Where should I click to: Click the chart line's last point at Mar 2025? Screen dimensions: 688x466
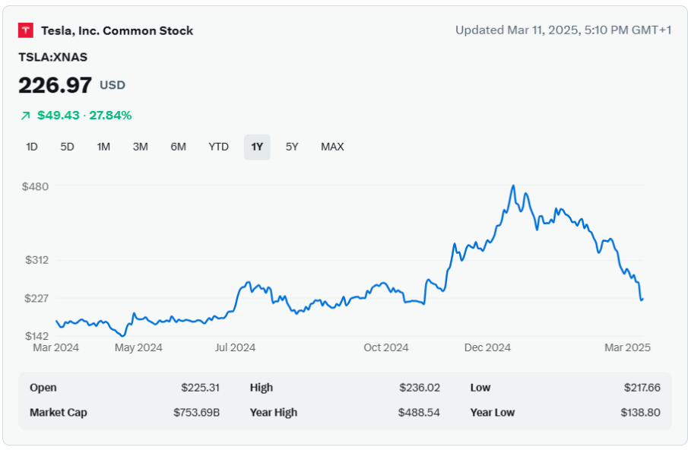pos(642,300)
